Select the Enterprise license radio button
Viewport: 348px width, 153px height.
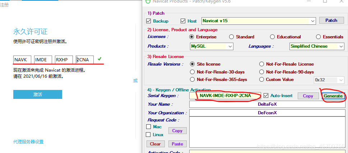click(191, 37)
